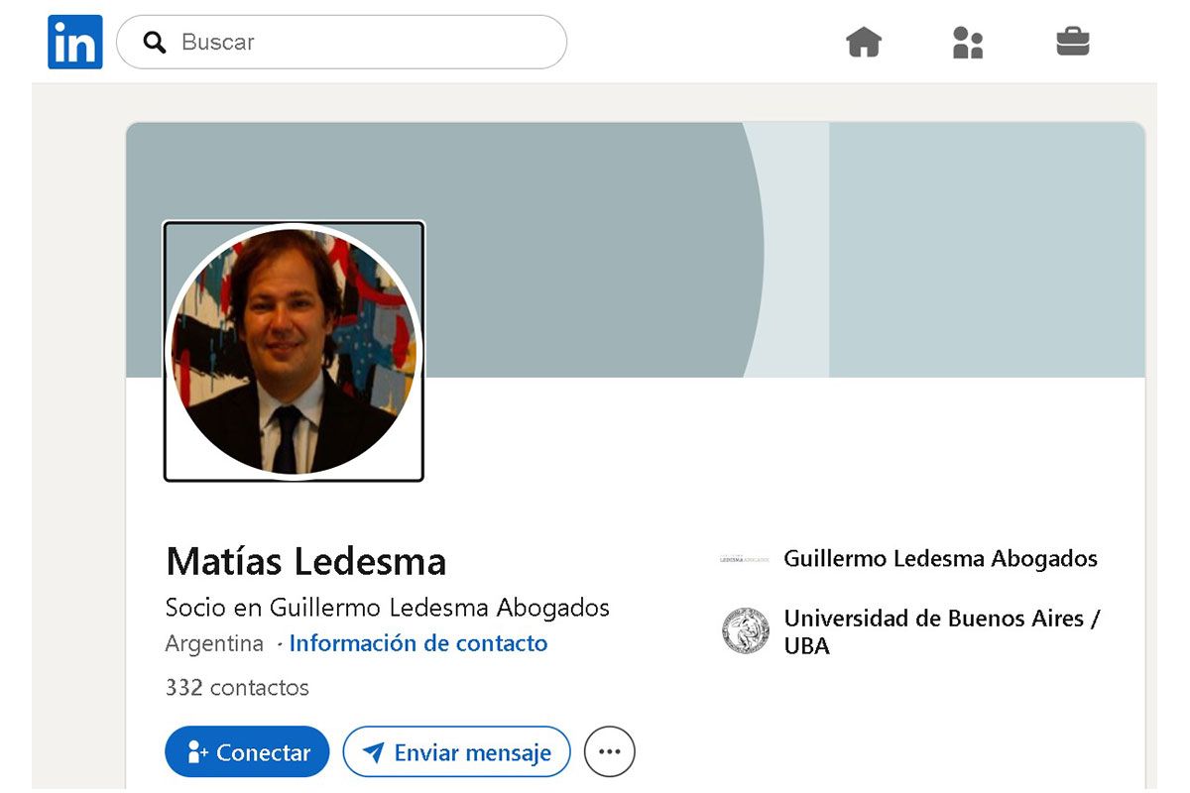Open the Información de contacto link
This screenshot has width=1190, height=793.
(x=417, y=643)
